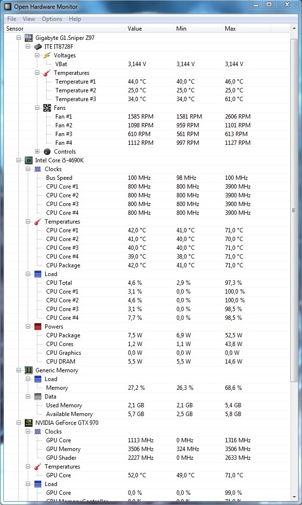Image resolution: width=302 pixels, height=505 pixels.
Task: Select the GPU Memory clock row
Action: pyautogui.click(x=147, y=449)
